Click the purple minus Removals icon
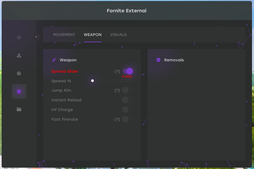 click(159, 60)
